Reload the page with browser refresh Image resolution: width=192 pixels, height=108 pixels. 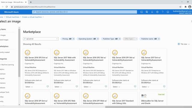tap(7, 7)
